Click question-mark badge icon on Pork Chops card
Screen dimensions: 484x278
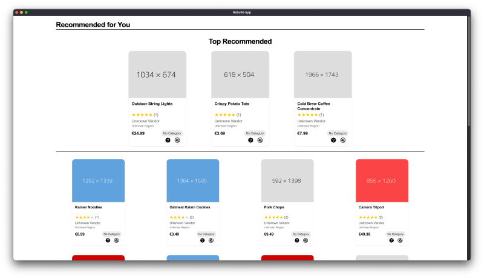(x=297, y=240)
